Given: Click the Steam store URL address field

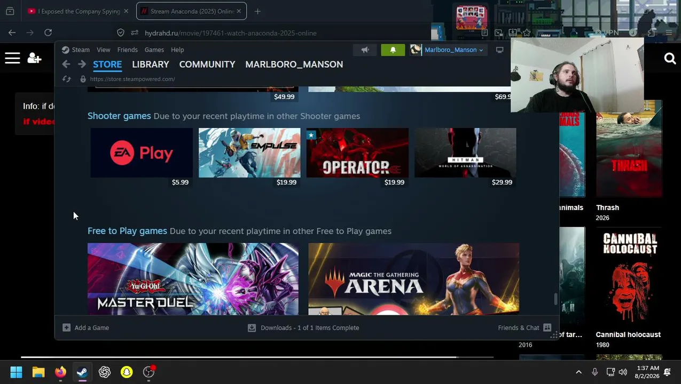Looking at the screenshot, I should point(132,79).
